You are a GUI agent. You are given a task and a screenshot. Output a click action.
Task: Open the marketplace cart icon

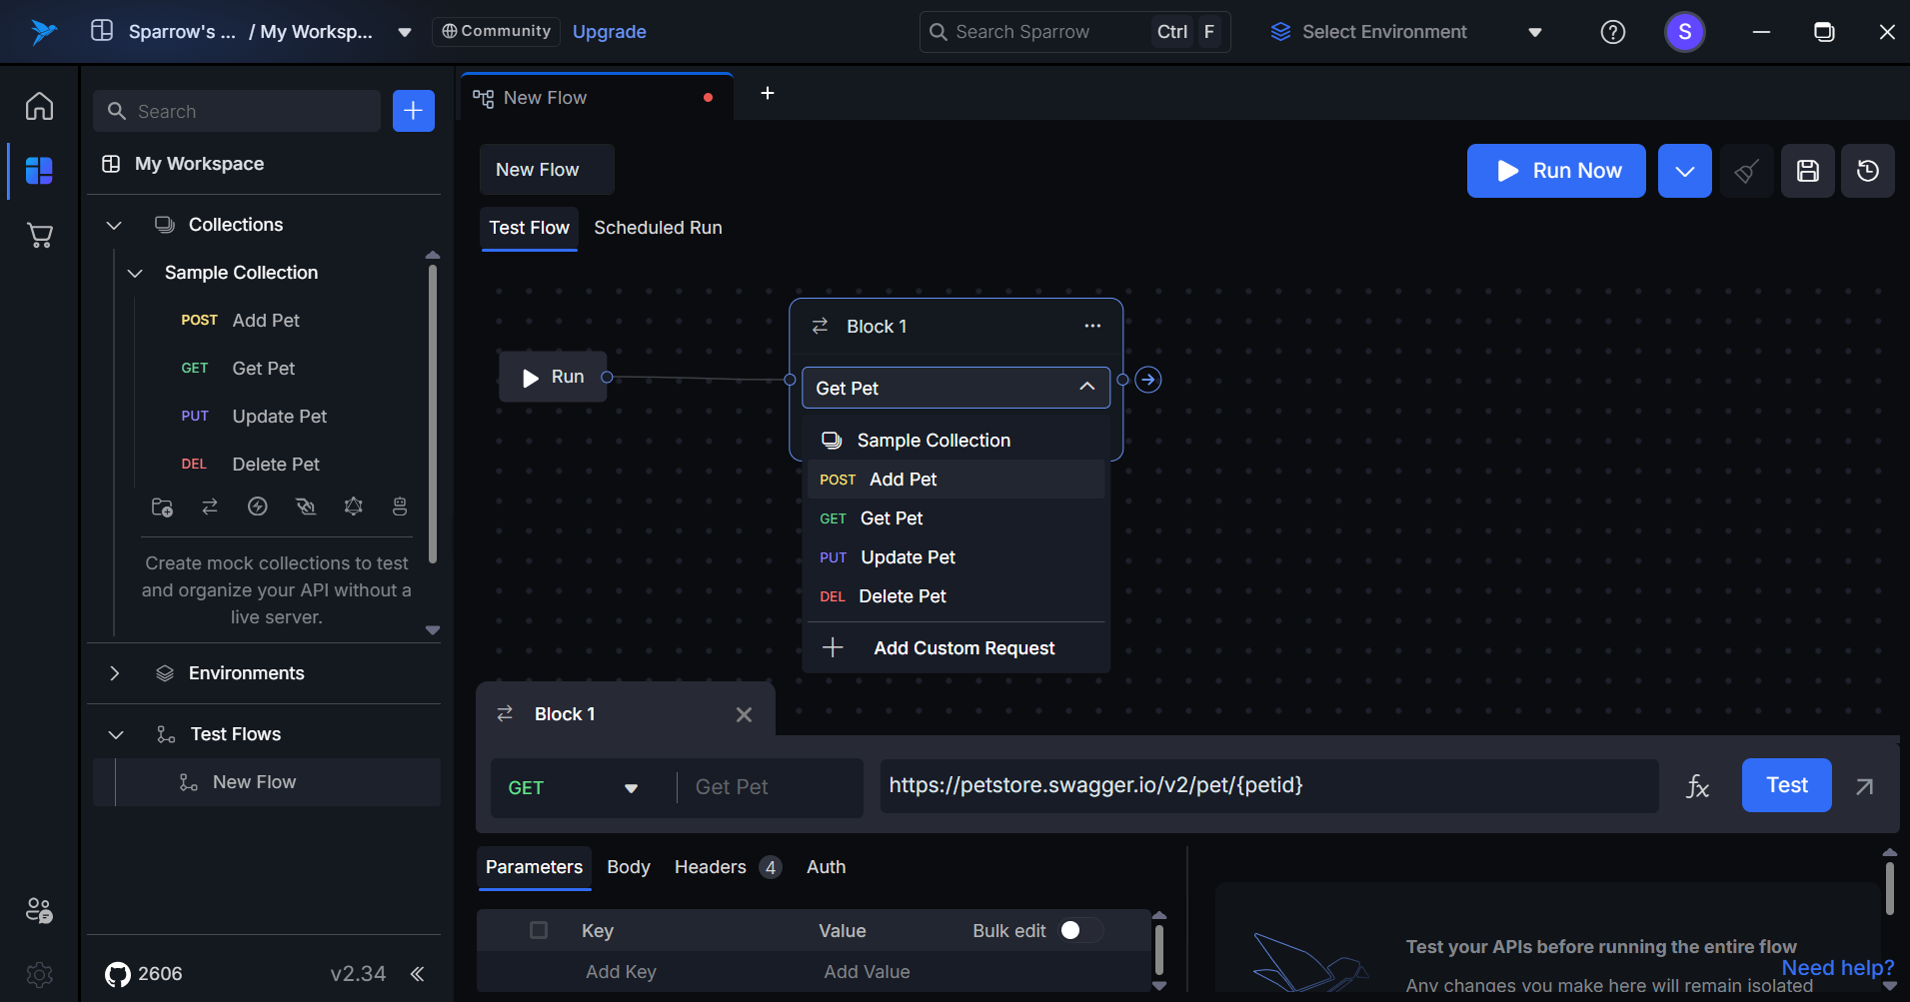point(39,235)
